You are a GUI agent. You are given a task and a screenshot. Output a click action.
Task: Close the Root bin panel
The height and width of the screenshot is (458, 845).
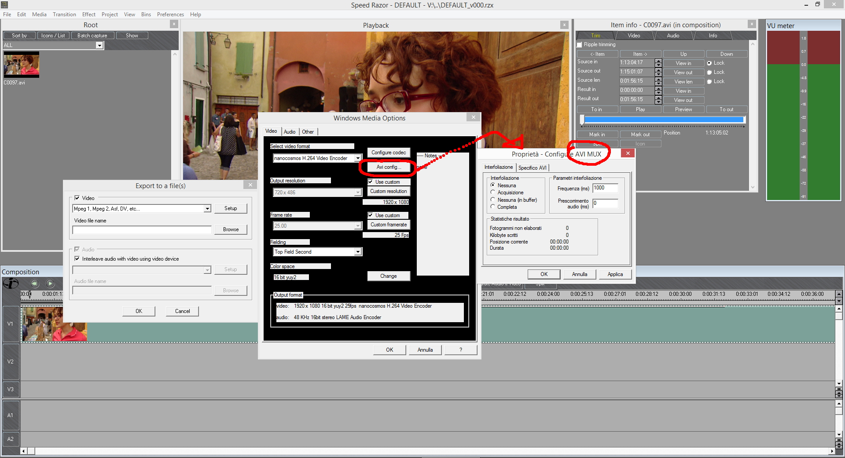click(174, 25)
